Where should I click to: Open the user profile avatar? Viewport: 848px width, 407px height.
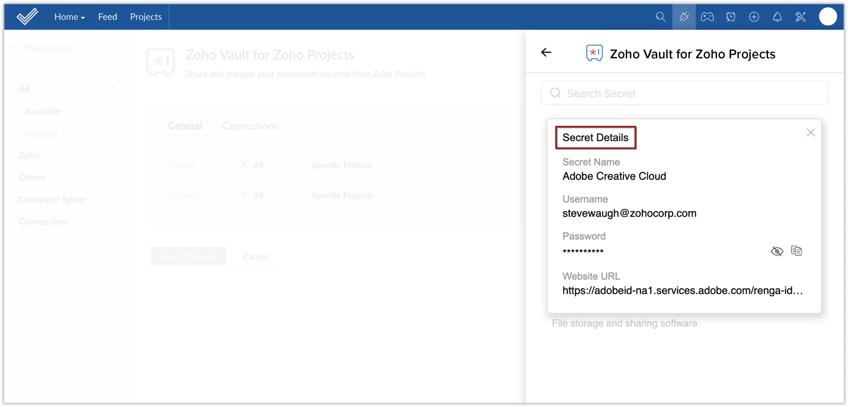click(828, 17)
